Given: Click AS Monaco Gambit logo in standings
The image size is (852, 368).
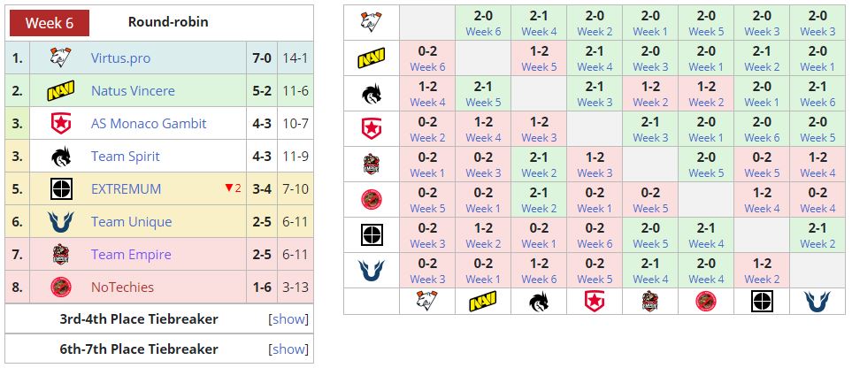Looking at the screenshot, I should pyautogui.click(x=61, y=124).
